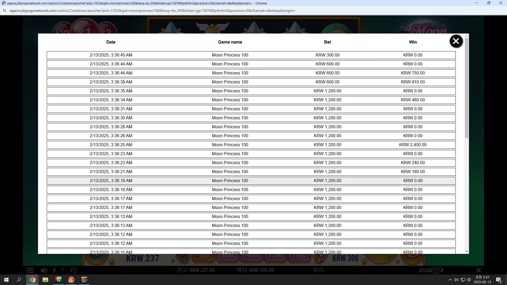507x285 pixels.
Task: Select the 3:36:25 AM history row
Action: [251, 145]
